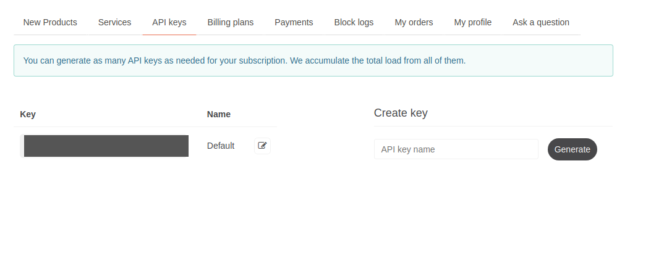Edit the Default key name
The width and height of the screenshot is (664, 266).
262,146
